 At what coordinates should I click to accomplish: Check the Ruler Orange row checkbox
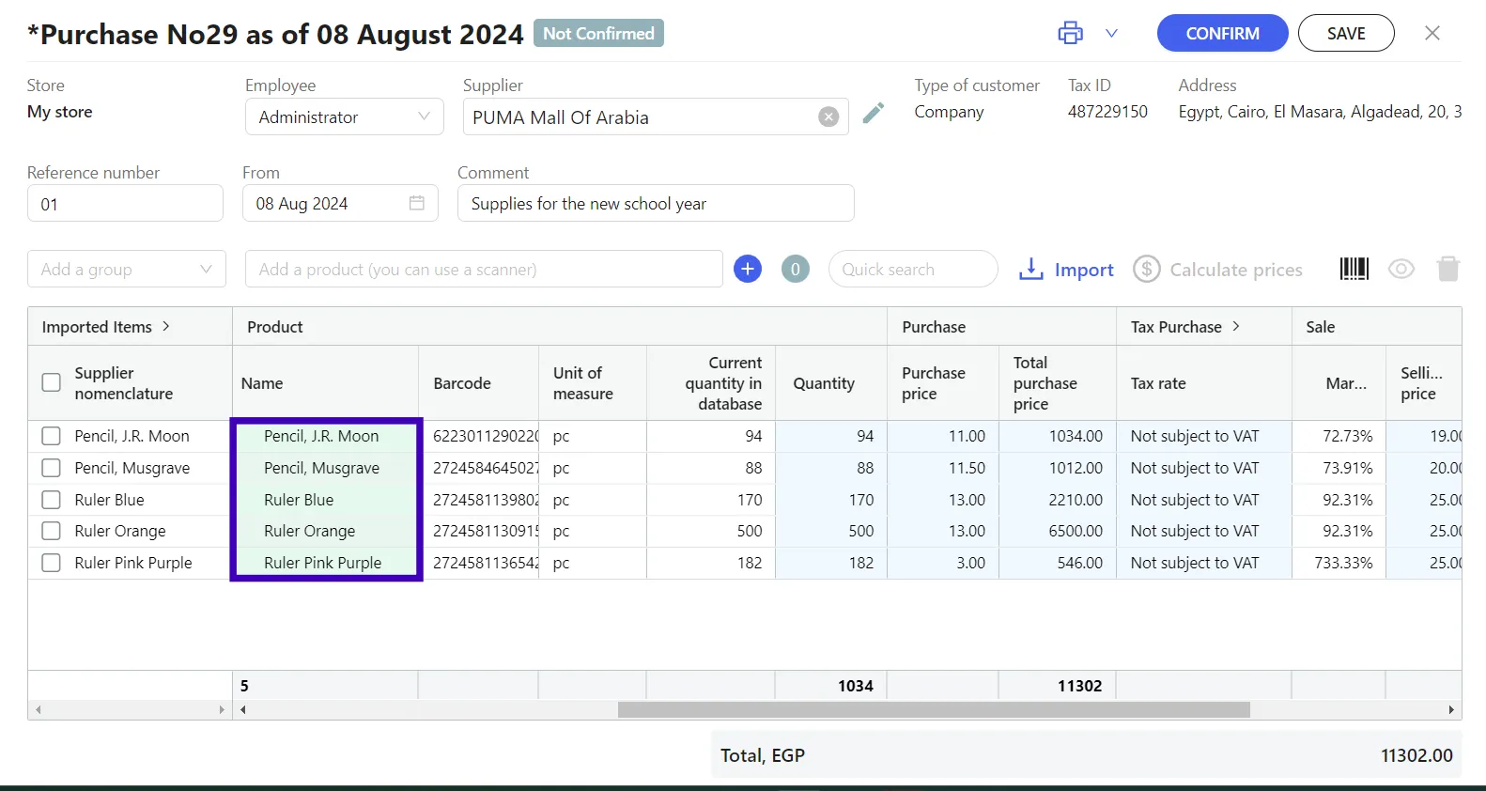click(52, 531)
